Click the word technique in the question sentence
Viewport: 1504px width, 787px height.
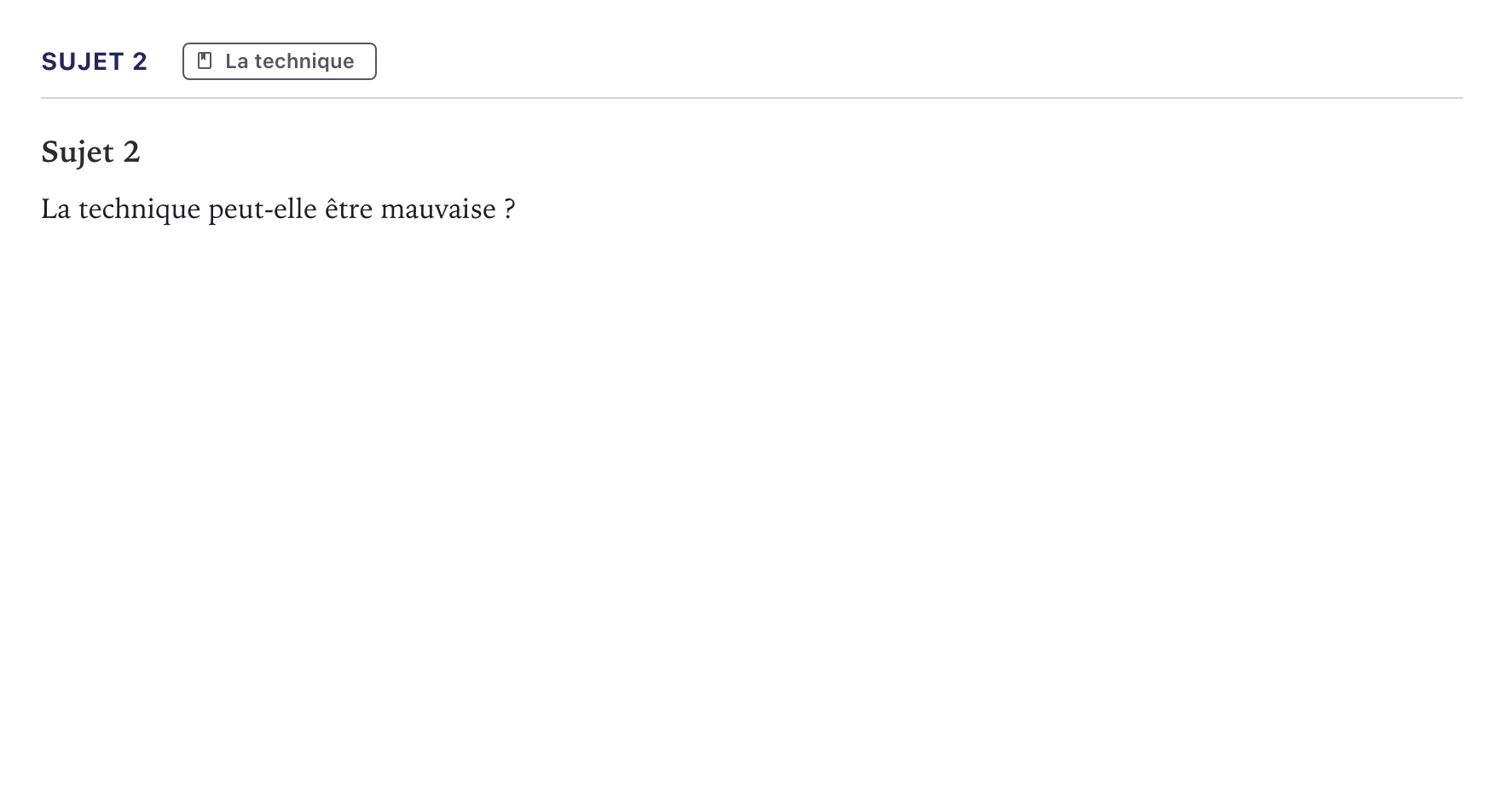click(x=140, y=210)
